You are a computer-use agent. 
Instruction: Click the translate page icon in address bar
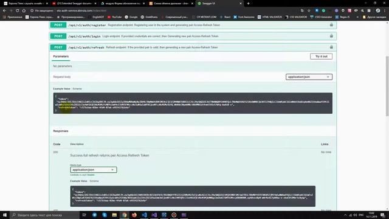tap(302, 11)
